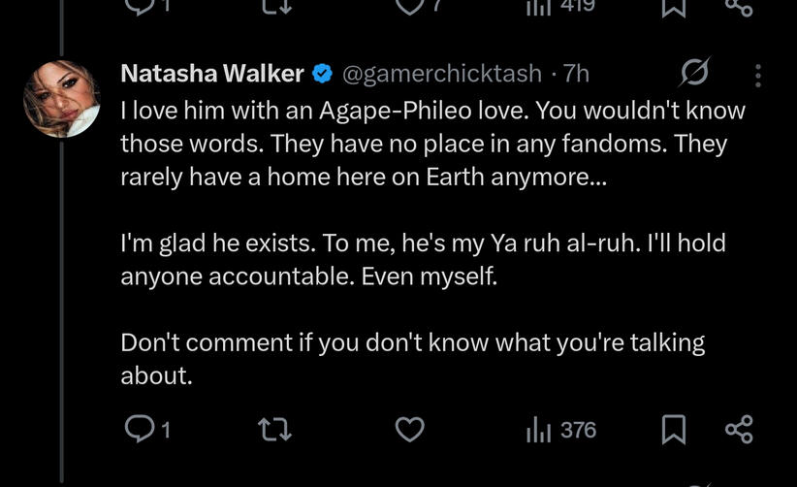Repost the previous tweet above
This screenshot has width=797, height=487.
coord(276,5)
